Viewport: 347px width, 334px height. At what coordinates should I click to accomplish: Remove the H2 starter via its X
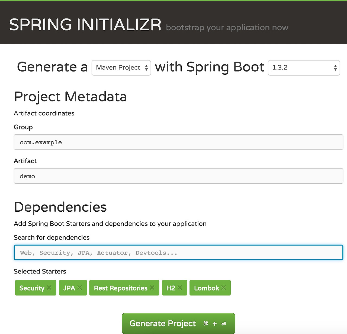click(180, 288)
